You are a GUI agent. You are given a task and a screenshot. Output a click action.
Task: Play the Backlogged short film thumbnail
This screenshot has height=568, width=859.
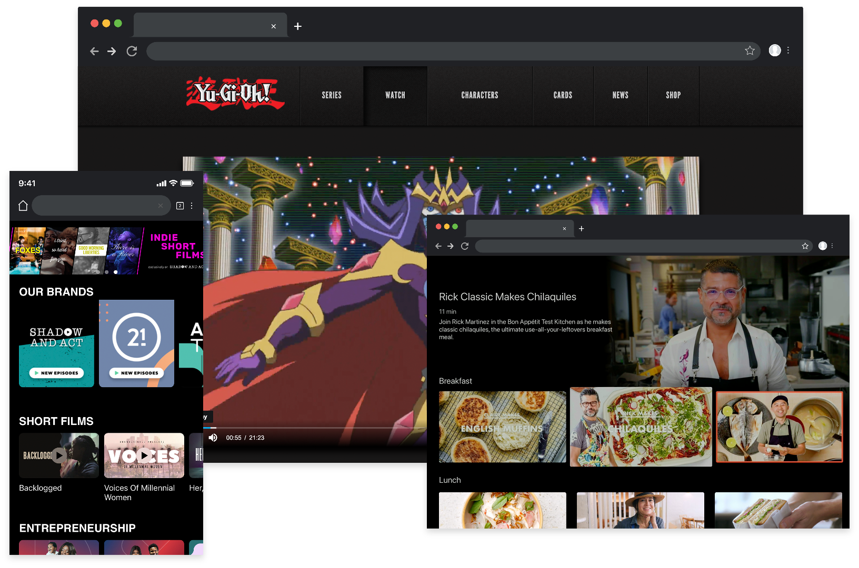[58, 455]
